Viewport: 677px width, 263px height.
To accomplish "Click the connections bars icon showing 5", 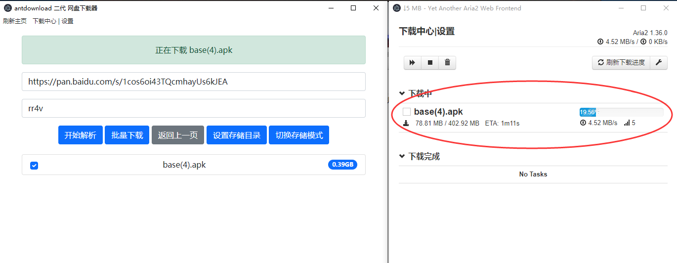I will [x=627, y=123].
